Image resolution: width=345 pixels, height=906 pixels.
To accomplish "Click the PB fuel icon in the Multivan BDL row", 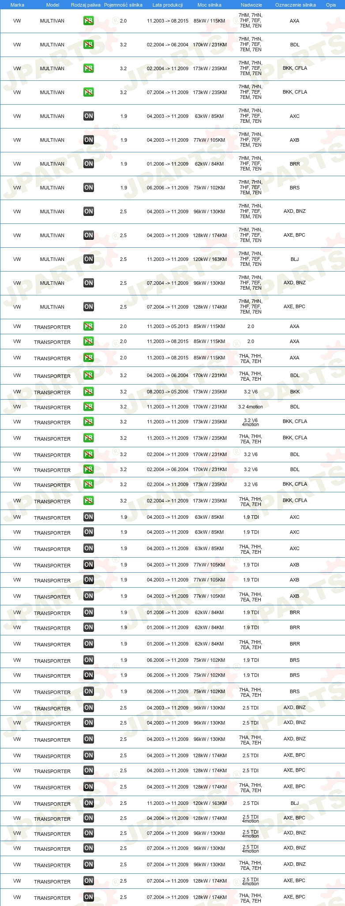I will tap(88, 45).
